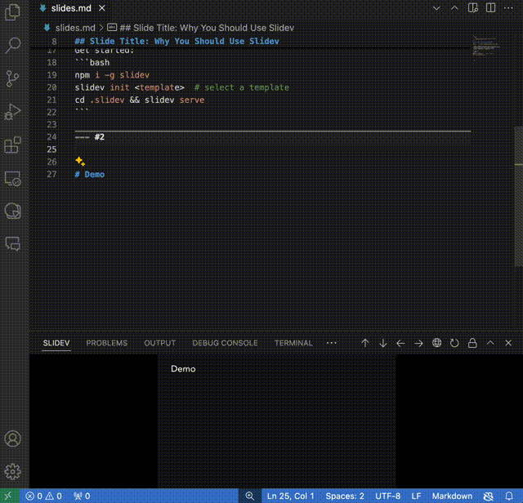
Task: Switch to the SLIDEV panel tab
Action: [56, 343]
